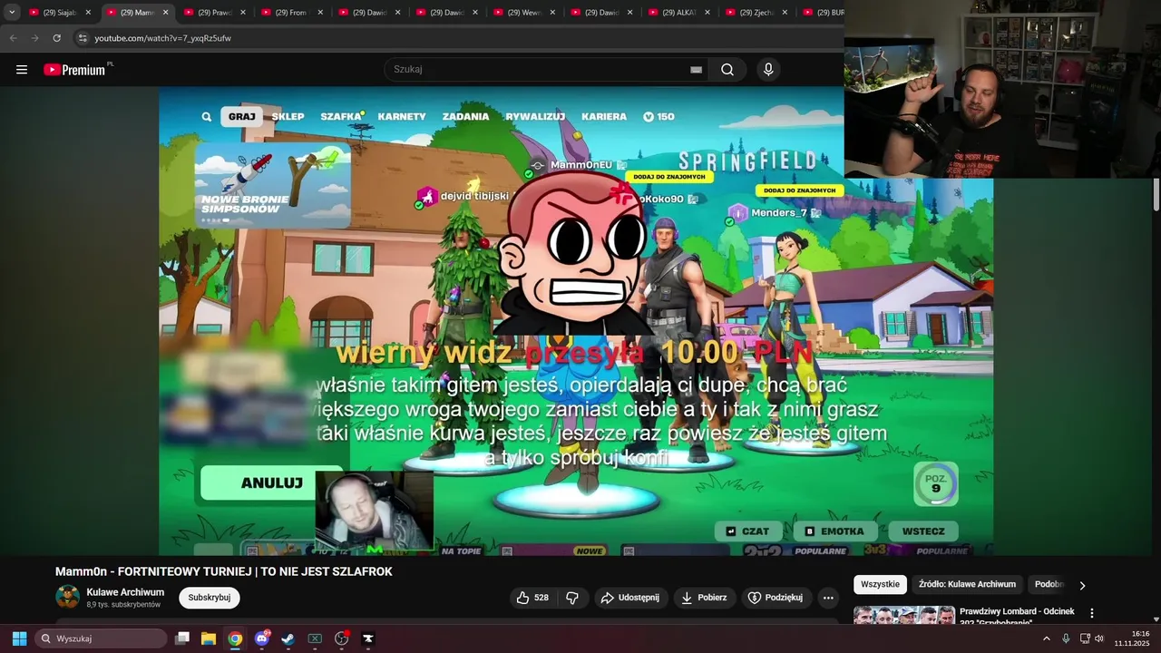This screenshot has width=1161, height=653.
Task: Open Discord from the taskbar
Action: click(x=262, y=638)
